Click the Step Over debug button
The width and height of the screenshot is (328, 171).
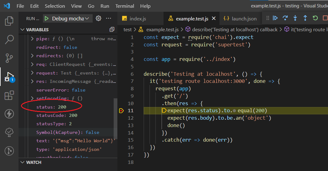(285, 18)
